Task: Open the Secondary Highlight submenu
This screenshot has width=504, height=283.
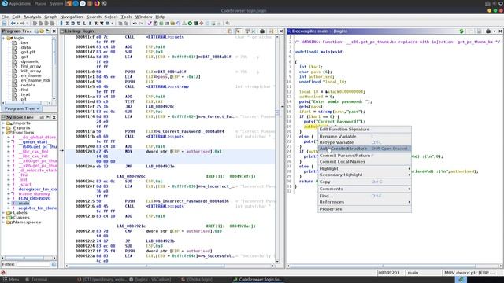Action: 365,175
